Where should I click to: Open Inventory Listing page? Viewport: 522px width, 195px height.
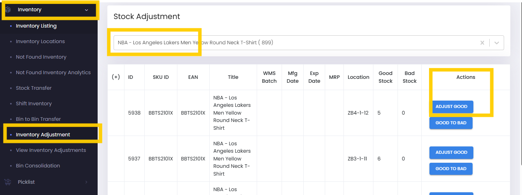(x=36, y=26)
